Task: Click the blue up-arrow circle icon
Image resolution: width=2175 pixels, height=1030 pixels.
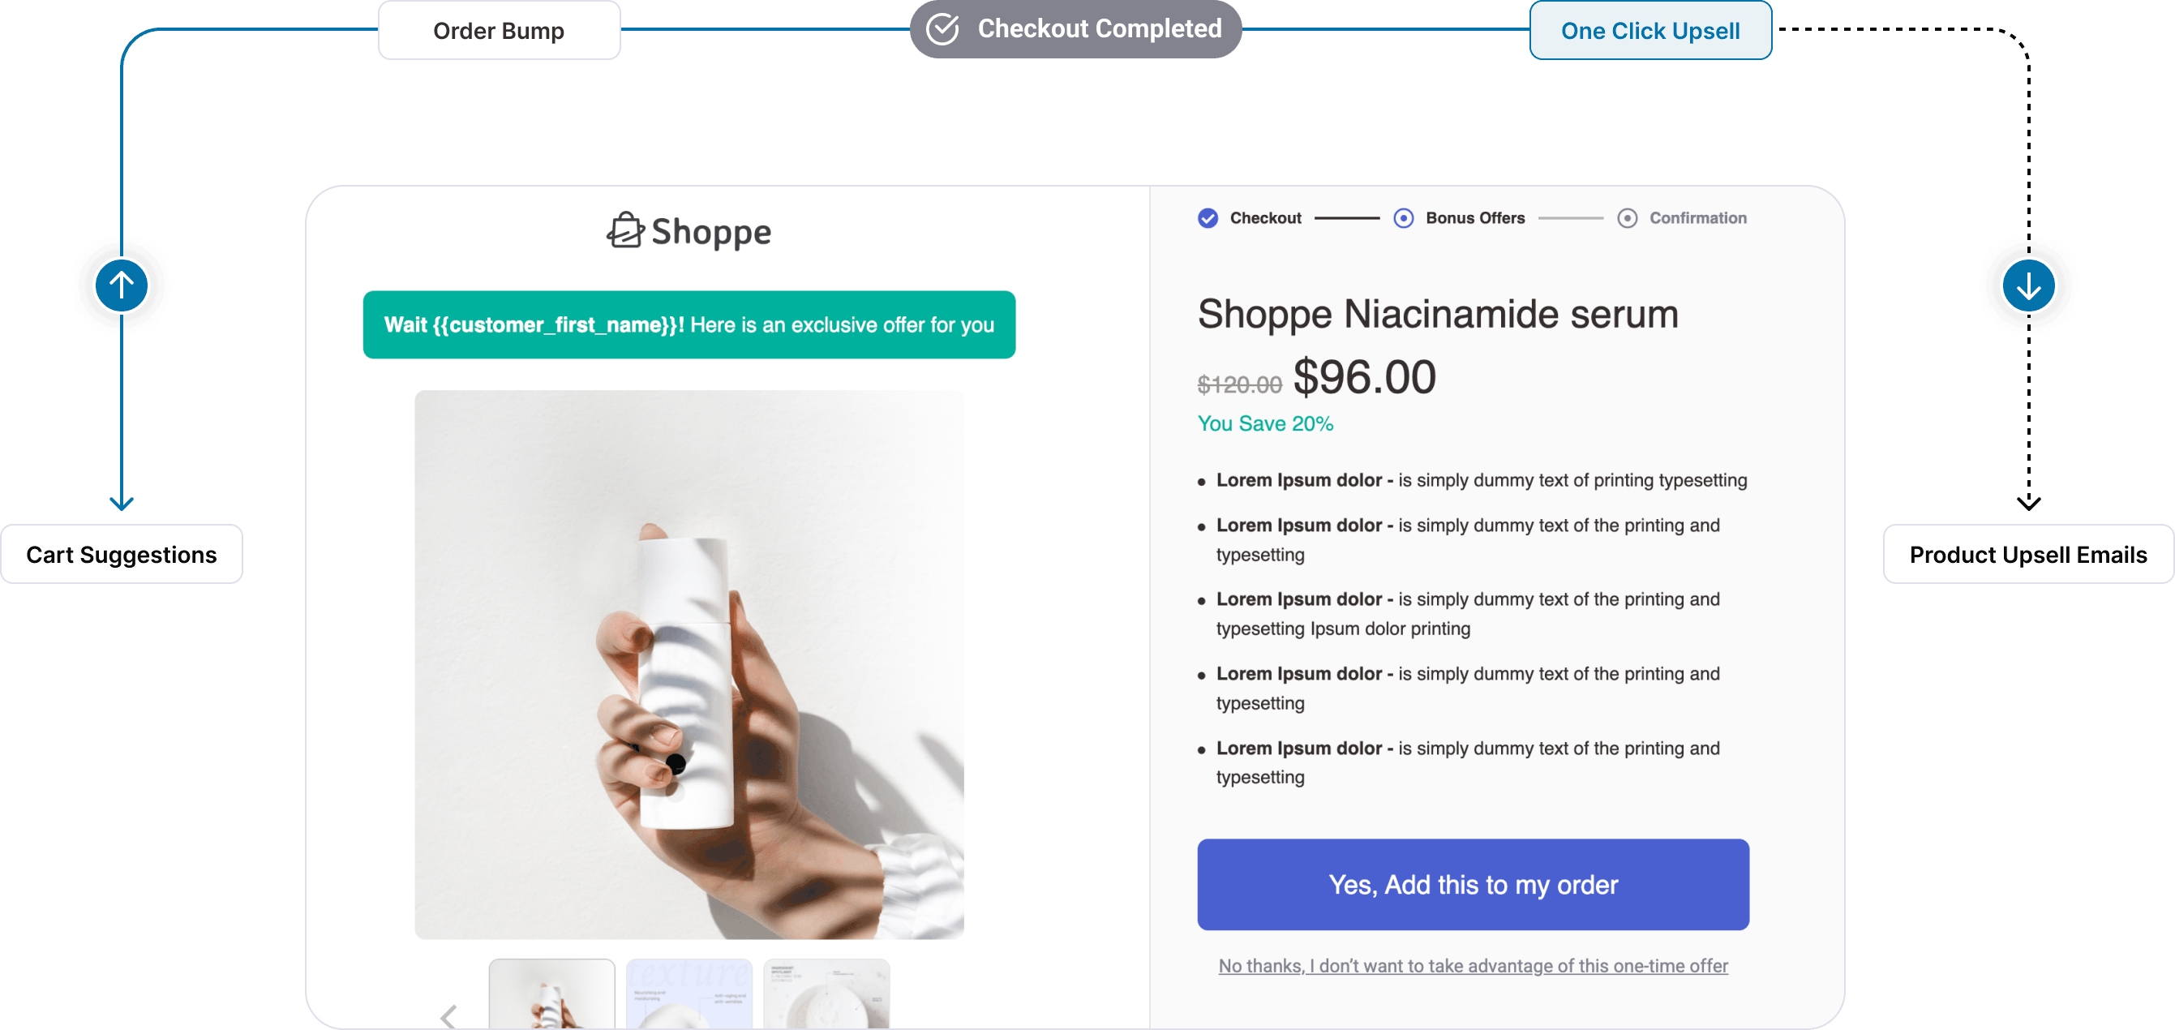Action: click(x=122, y=285)
